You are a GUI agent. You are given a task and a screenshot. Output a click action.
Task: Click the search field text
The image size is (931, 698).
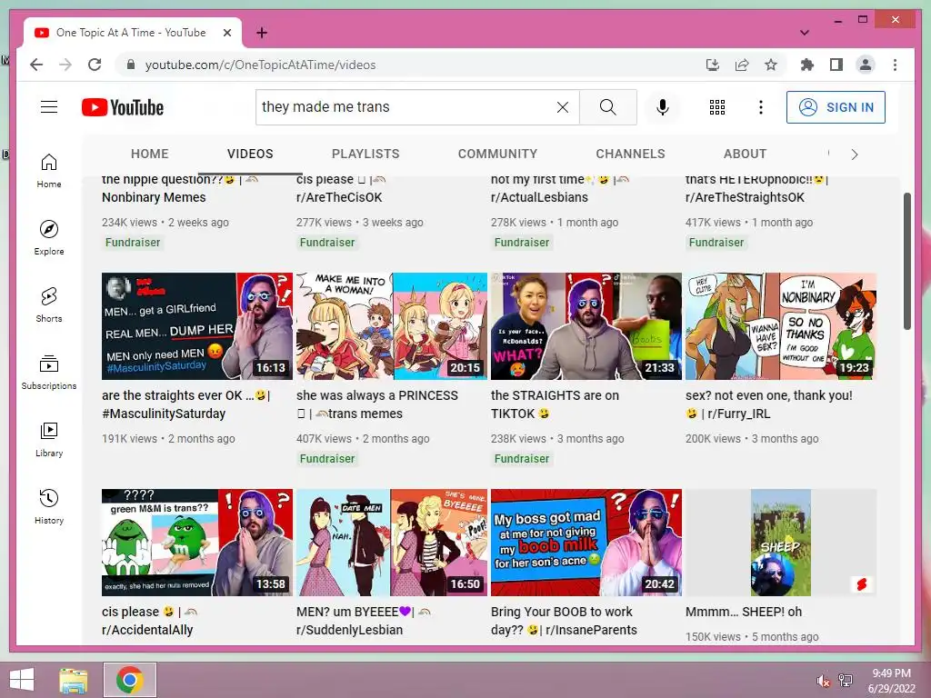click(325, 107)
